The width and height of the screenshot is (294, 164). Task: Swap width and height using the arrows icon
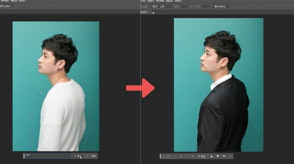click(191, 6)
